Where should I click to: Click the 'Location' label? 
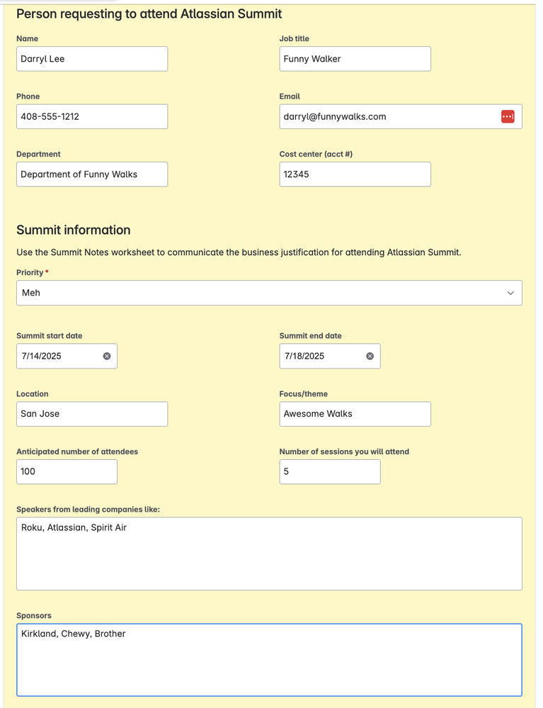[x=32, y=394]
